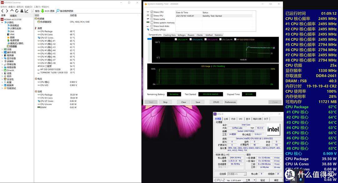
Task: Click the BIOS 更新 green arrow icon
Action: click(43, 11)
